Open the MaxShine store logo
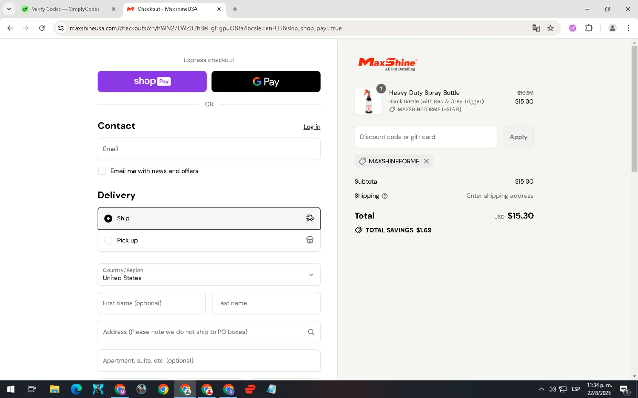 pyautogui.click(x=387, y=64)
